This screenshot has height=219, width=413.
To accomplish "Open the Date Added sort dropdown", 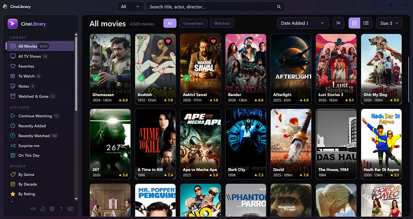I will (303, 23).
